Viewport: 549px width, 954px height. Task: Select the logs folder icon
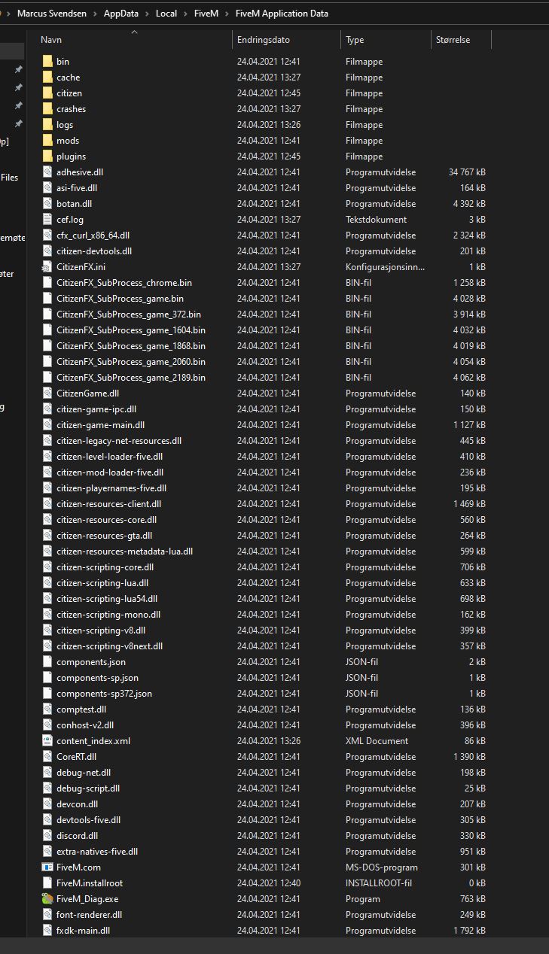click(x=47, y=125)
